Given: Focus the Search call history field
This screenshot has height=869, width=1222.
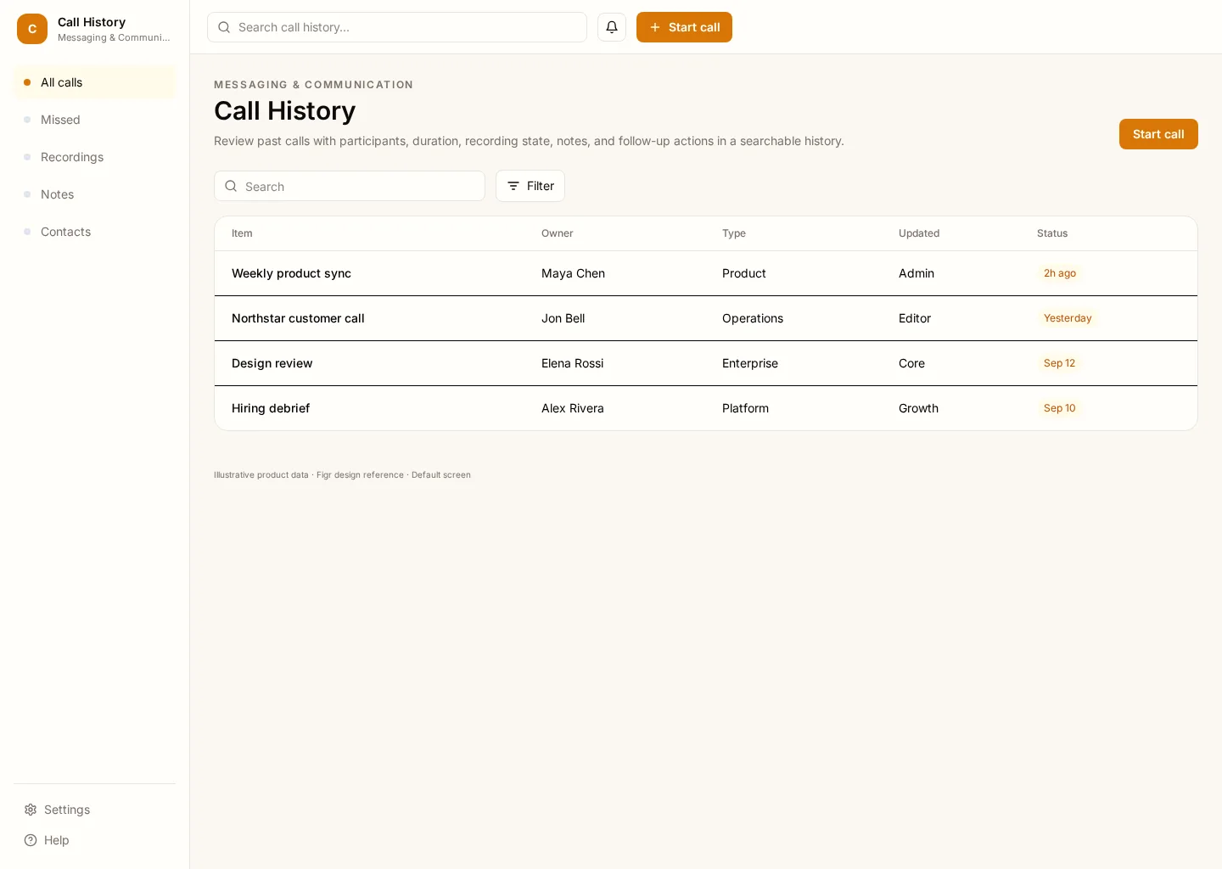Looking at the screenshot, I should coord(397,27).
